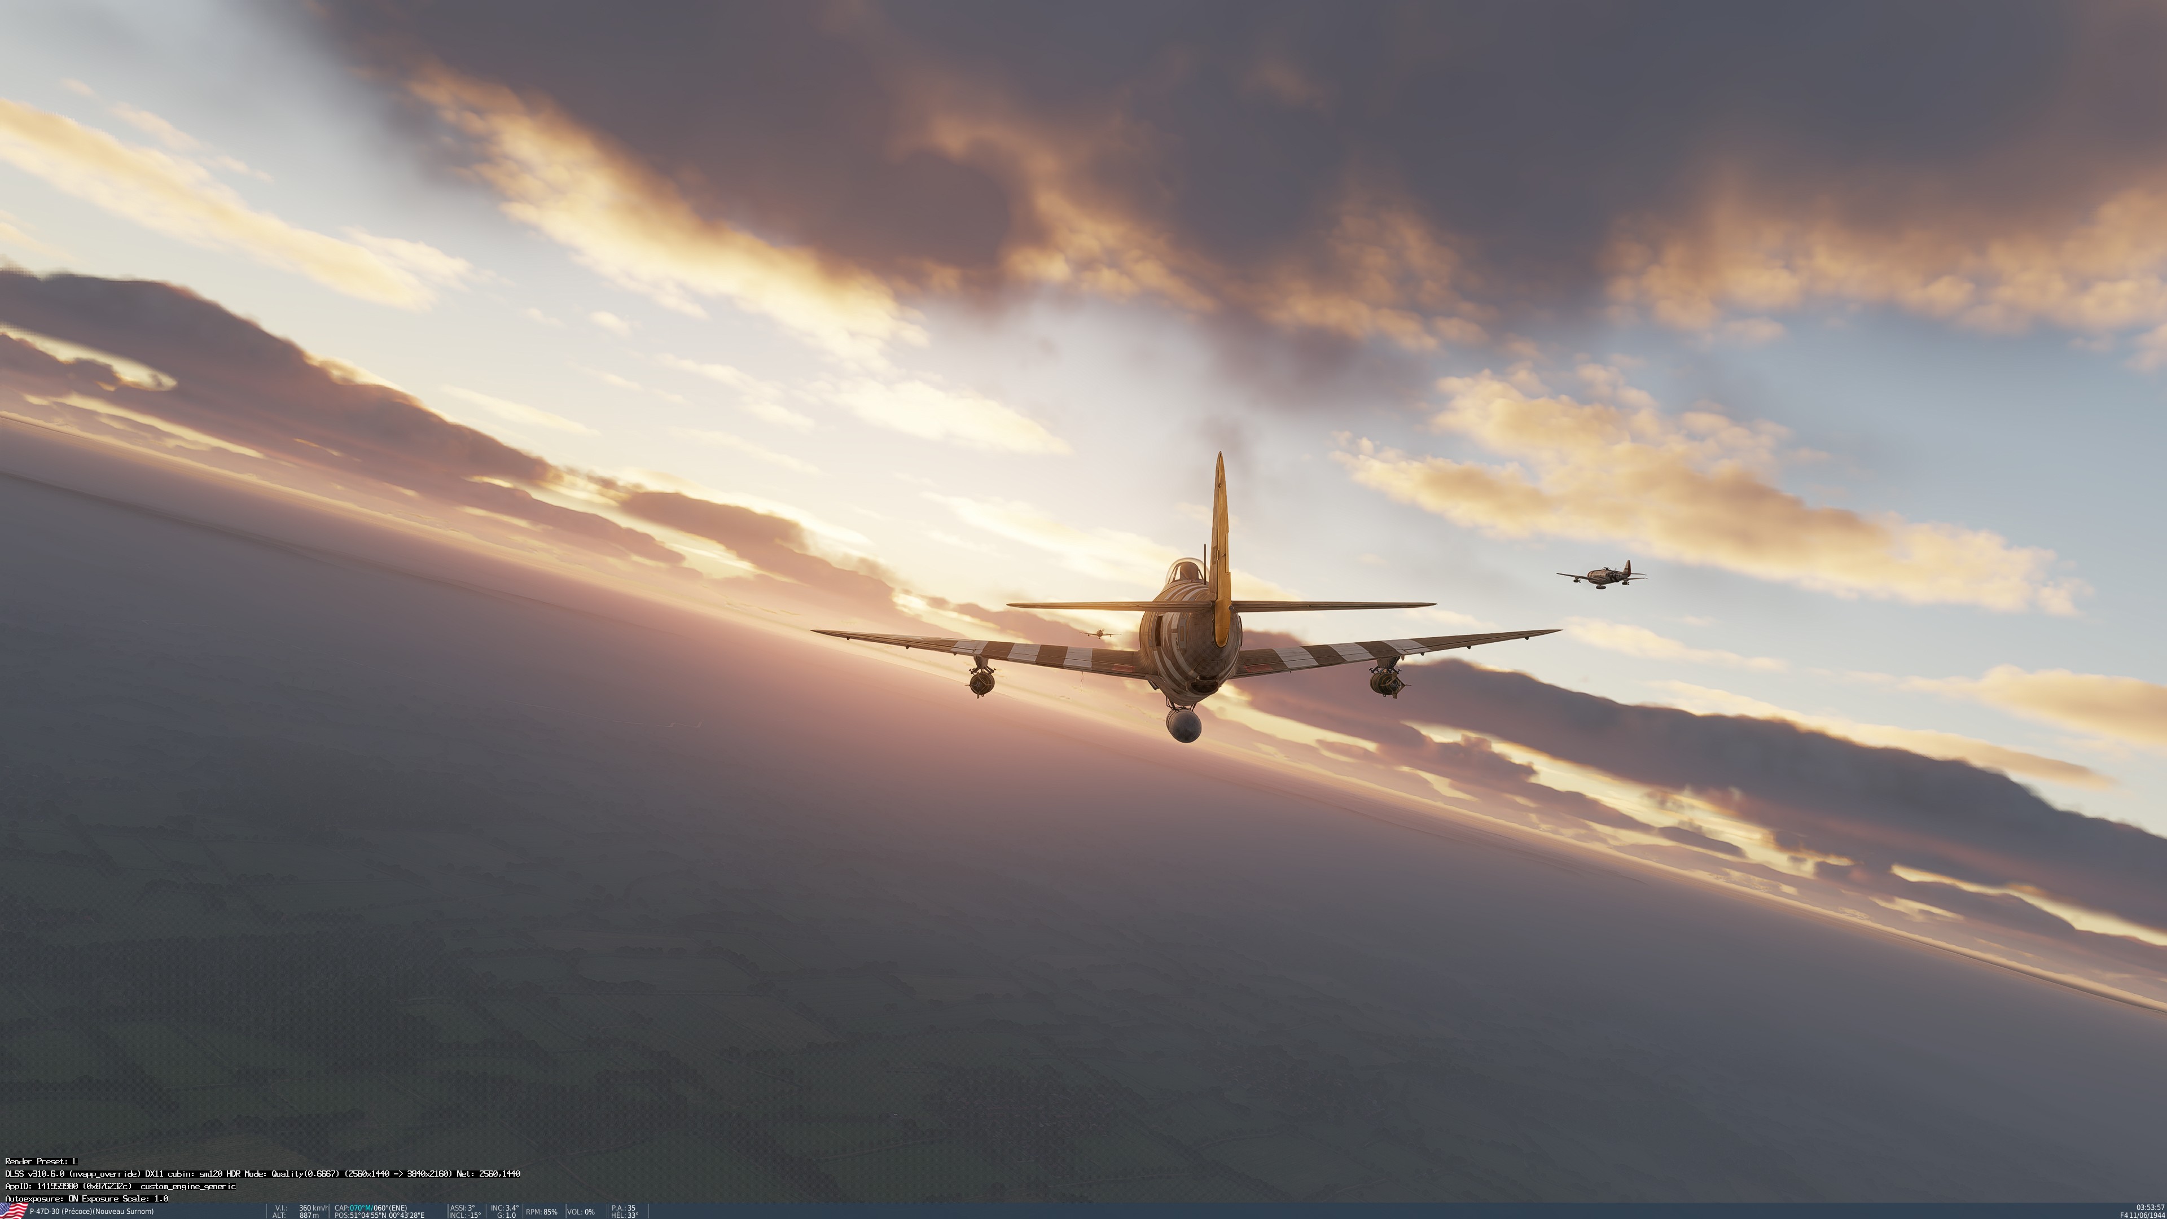
Task: Click the centerline drop tank under P-47
Action: click(1183, 726)
